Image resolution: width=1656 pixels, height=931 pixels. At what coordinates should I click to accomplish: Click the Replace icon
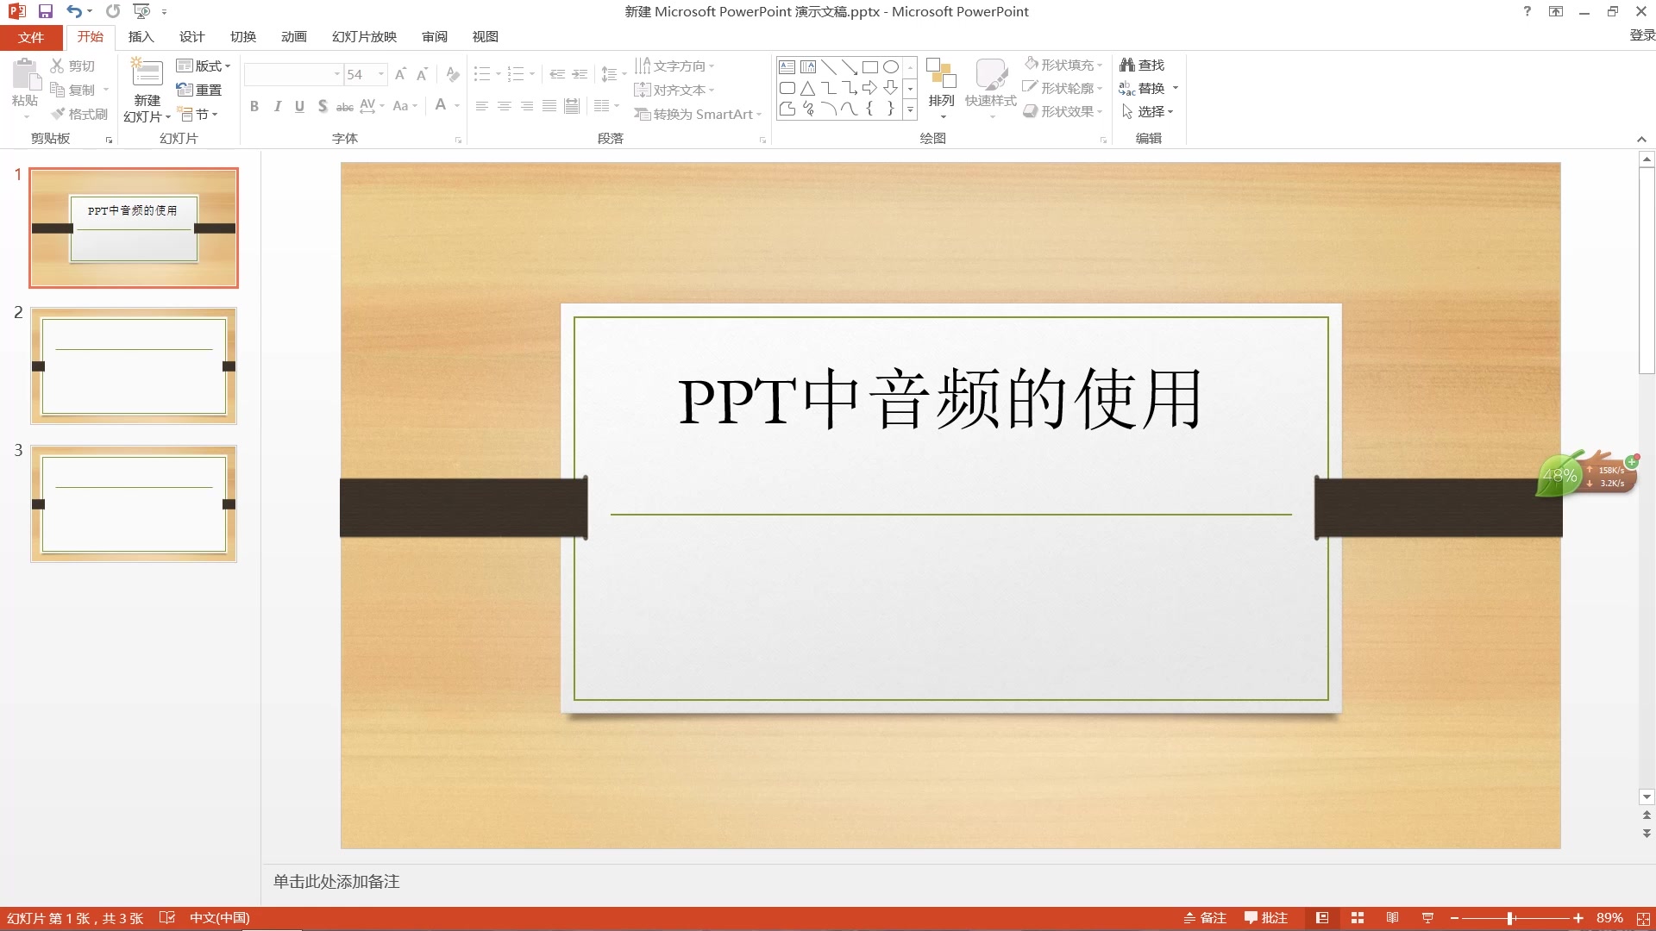tap(1150, 87)
